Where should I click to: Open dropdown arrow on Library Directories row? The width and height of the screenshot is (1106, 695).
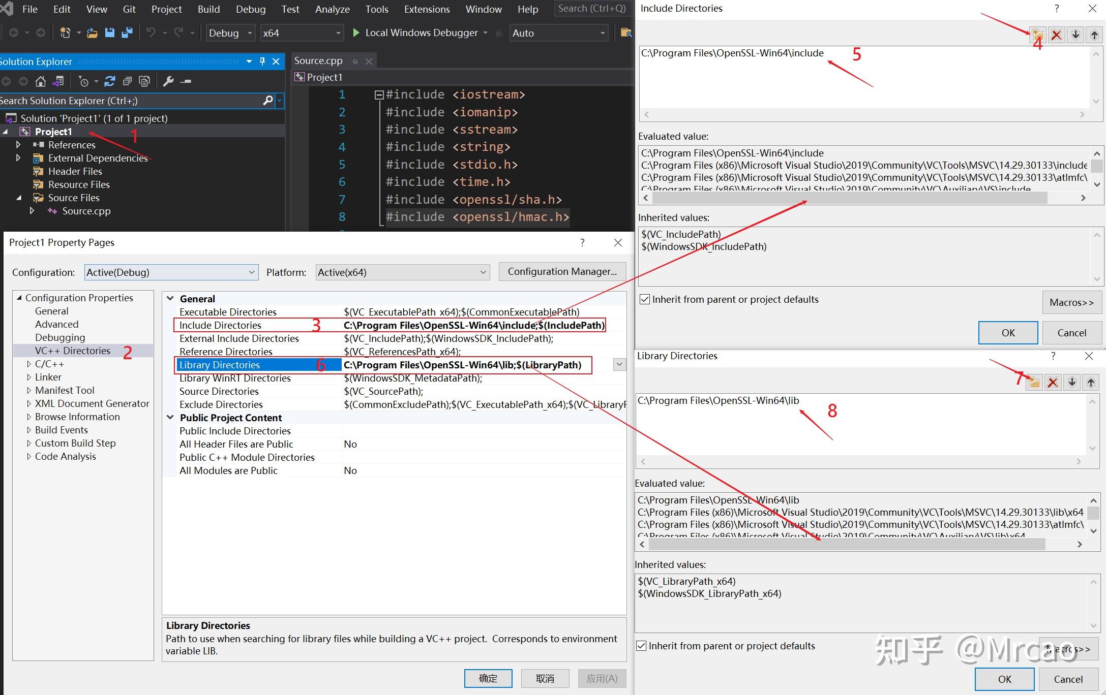pyautogui.click(x=619, y=364)
